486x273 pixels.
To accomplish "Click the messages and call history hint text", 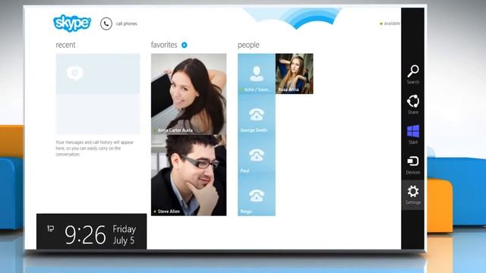I will click(x=94, y=149).
